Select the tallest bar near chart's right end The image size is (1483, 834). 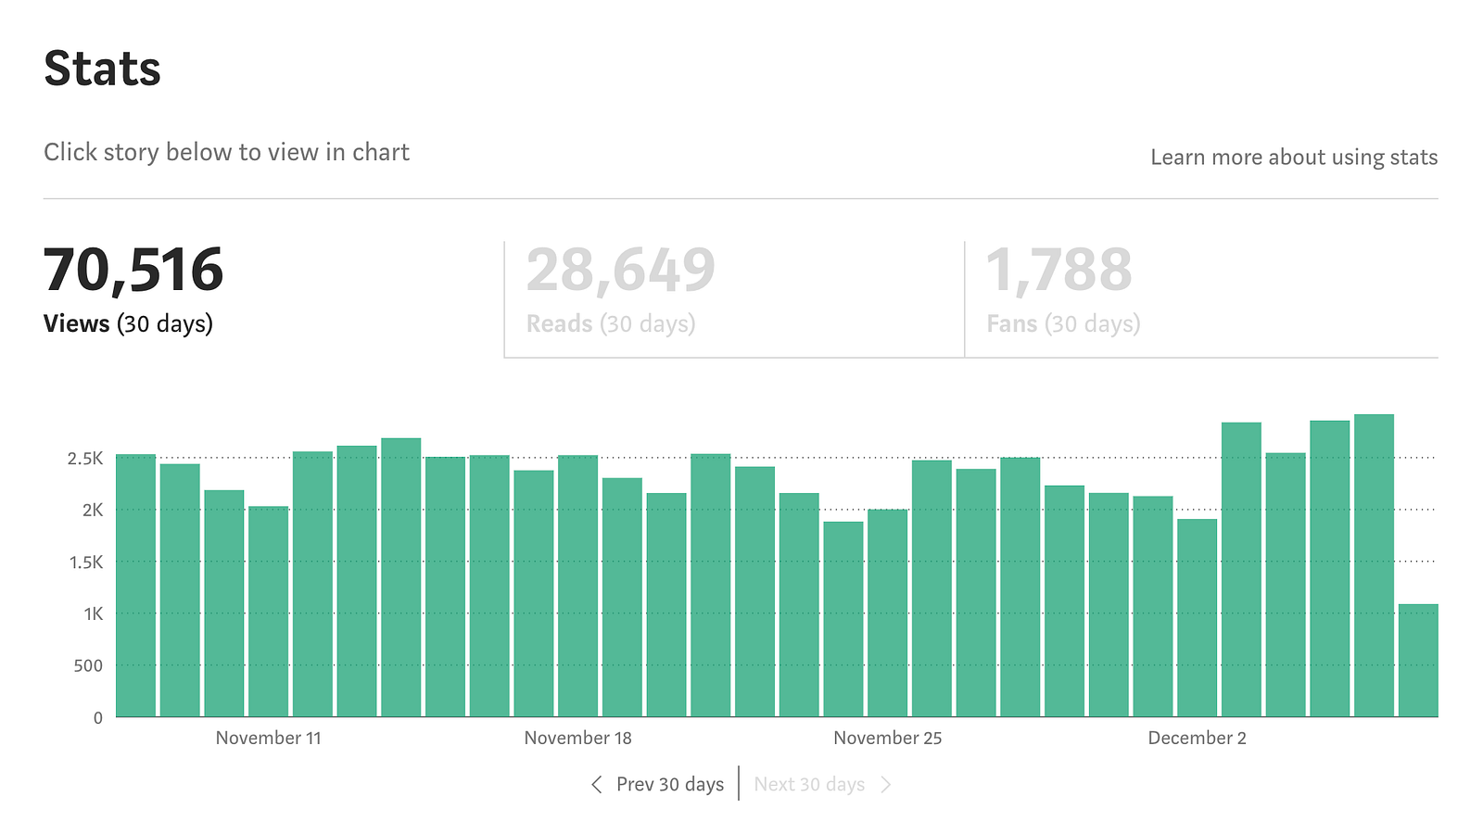click(x=1374, y=565)
